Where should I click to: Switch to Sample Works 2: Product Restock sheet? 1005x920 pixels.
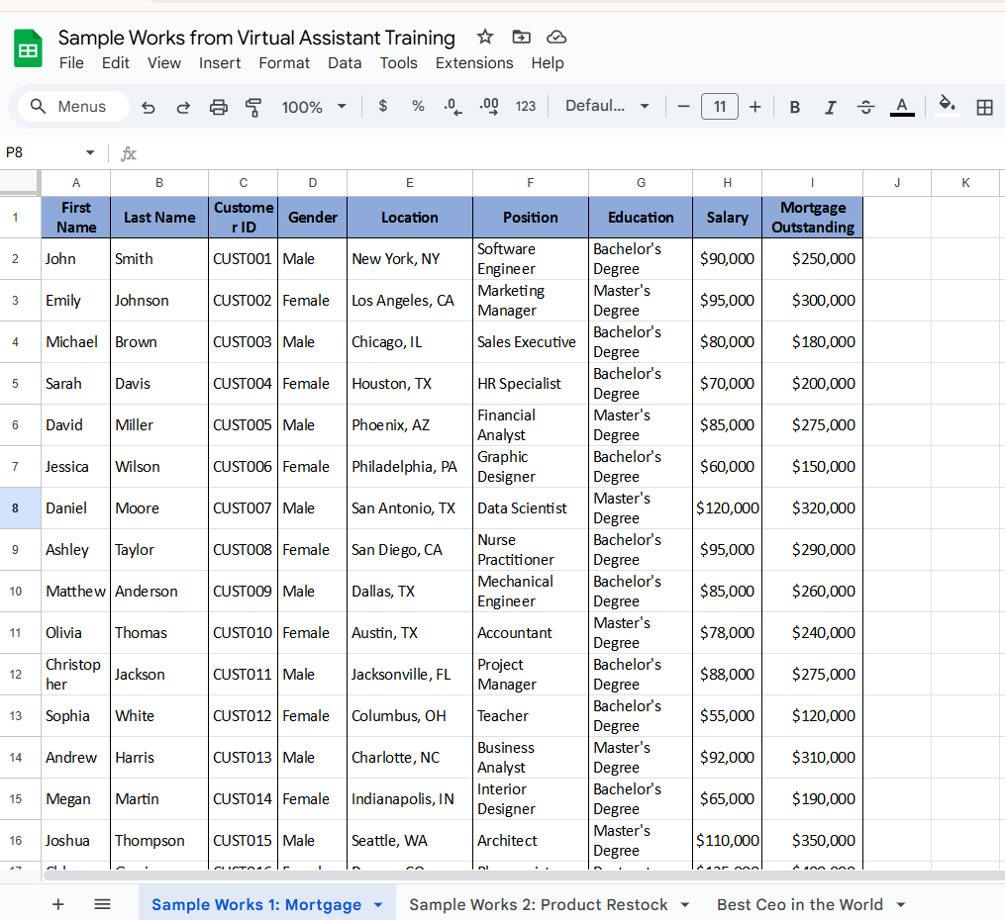538,904
